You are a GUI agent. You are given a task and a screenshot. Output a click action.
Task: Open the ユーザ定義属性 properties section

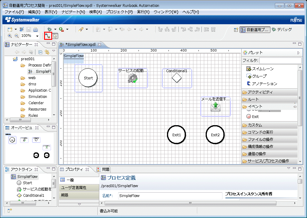79,188
